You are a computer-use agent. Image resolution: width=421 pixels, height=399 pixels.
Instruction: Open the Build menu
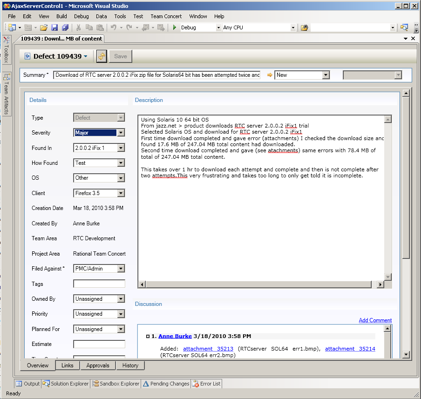61,16
